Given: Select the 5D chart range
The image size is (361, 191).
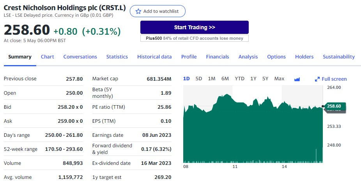Looking at the screenshot, I should [199, 79].
